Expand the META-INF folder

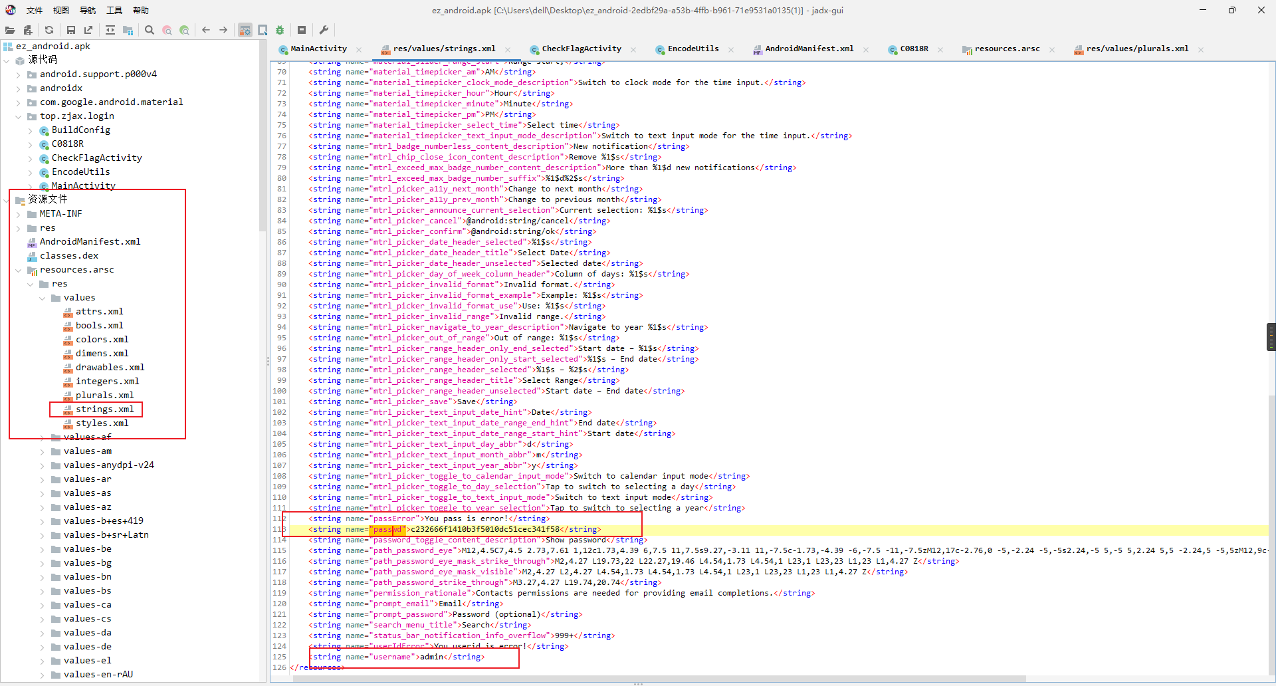pyautogui.click(x=19, y=214)
